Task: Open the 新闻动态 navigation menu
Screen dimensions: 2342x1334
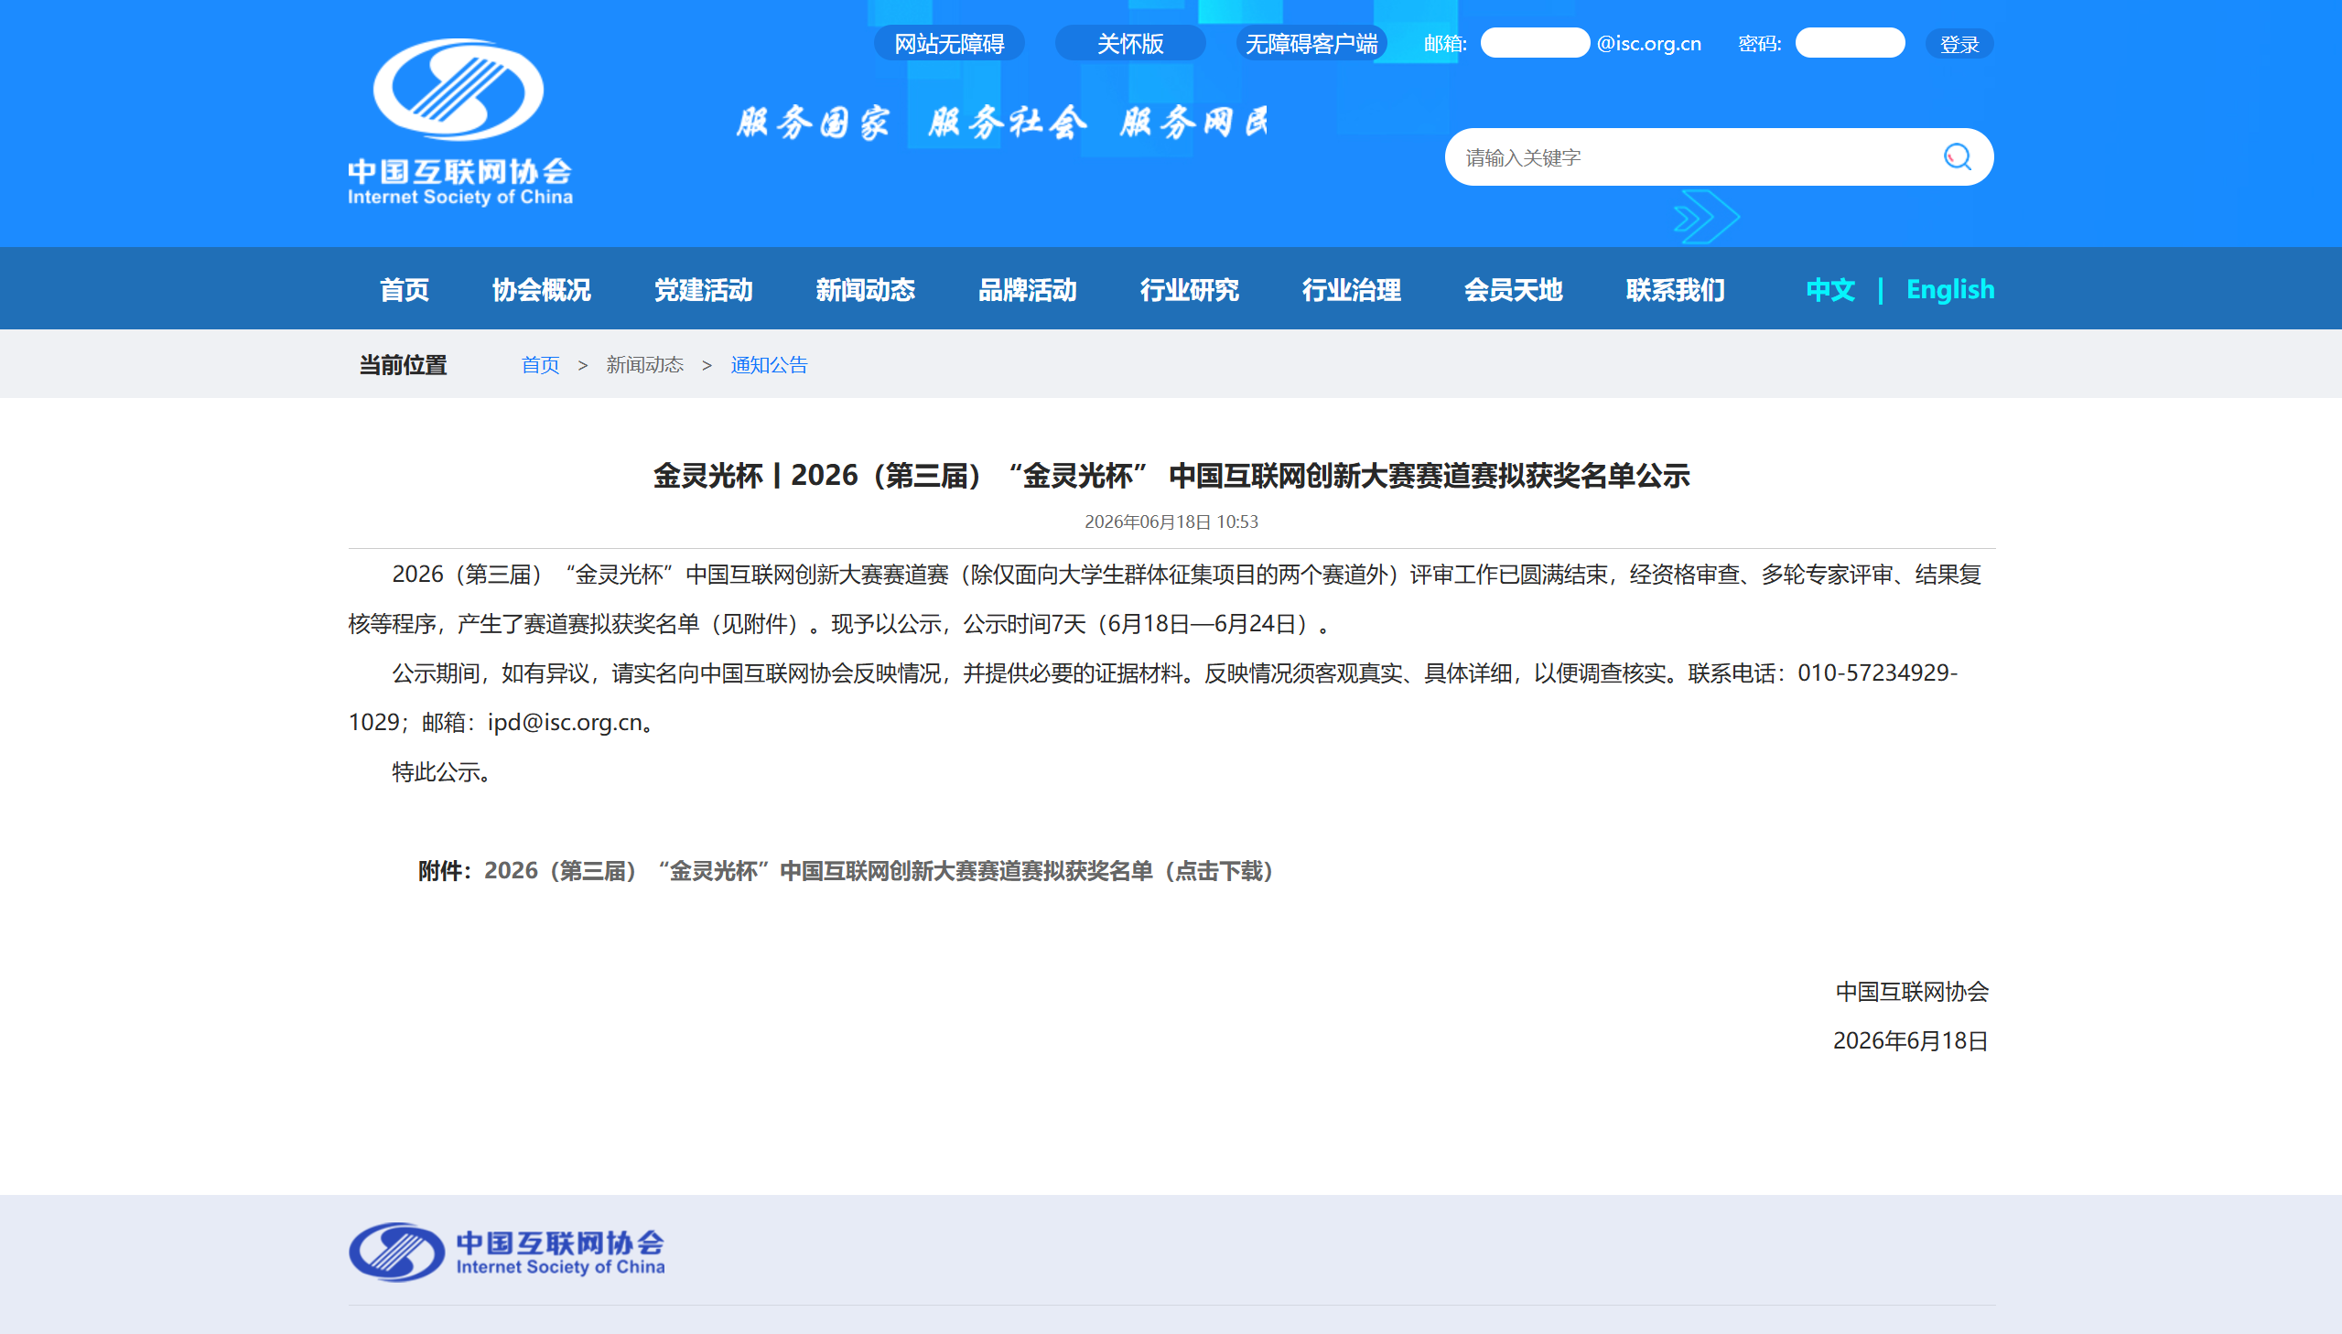Action: click(x=865, y=289)
